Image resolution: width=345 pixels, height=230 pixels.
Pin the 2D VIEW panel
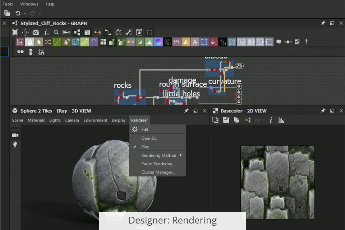coord(323,111)
